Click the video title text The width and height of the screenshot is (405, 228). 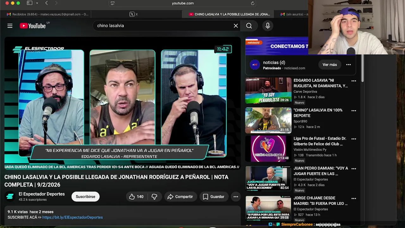[116, 181]
